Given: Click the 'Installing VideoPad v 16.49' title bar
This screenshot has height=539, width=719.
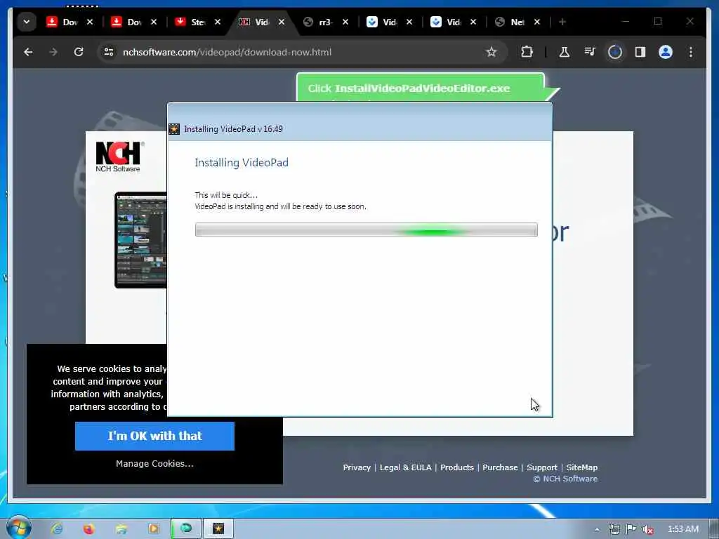Looking at the screenshot, I should tap(360, 129).
